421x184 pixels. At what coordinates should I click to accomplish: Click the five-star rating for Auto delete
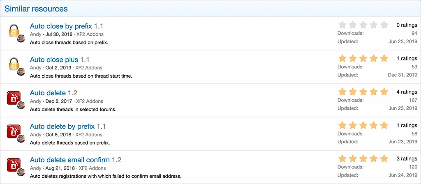coord(363,92)
